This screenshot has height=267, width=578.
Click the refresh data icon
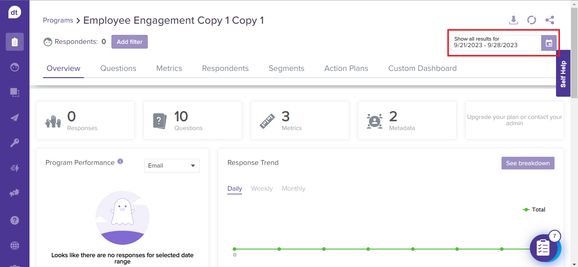(x=531, y=20)
